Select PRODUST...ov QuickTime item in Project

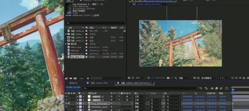tap(77, 54)
